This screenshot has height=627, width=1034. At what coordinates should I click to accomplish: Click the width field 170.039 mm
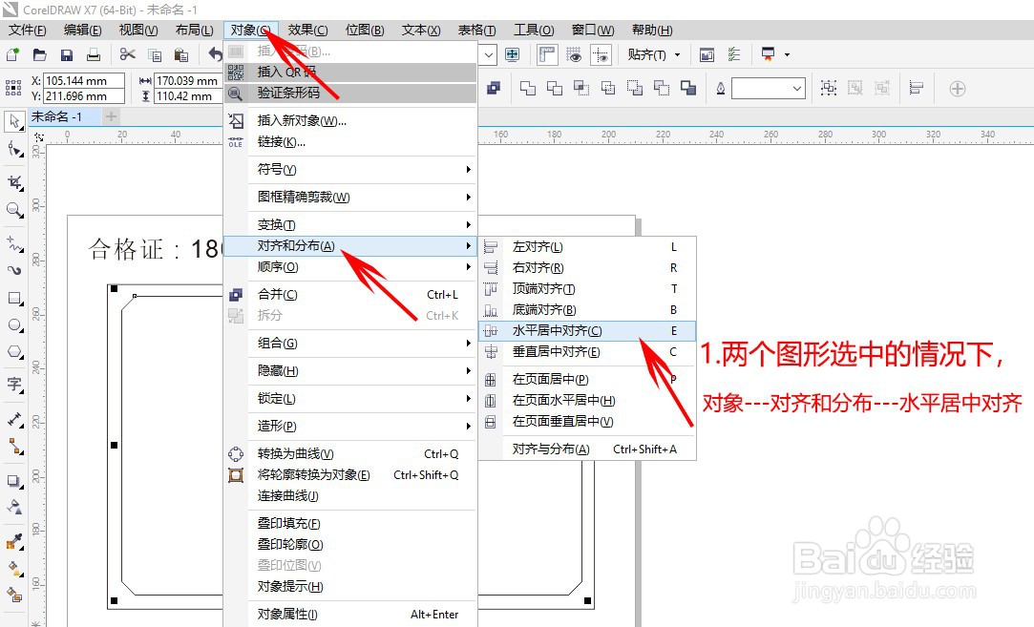(187, 80)
